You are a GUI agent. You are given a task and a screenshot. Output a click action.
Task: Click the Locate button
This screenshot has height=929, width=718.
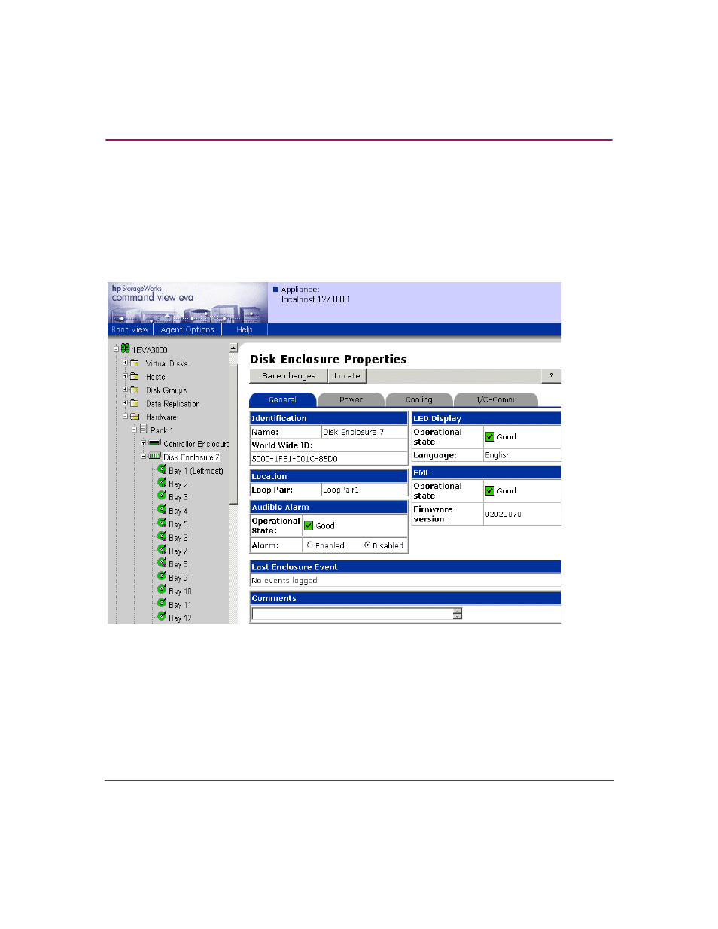point(347,376)
